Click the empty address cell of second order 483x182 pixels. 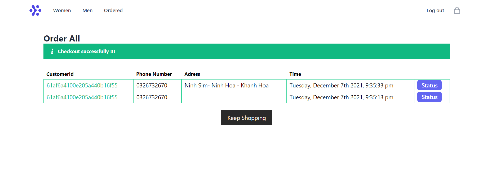coord(234,97)
